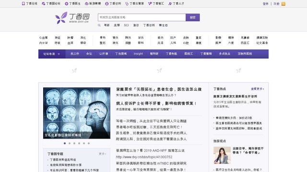The image size is (307, 172).
Task: Click the 丁香诊所 person icon
Action: (106, 3)
